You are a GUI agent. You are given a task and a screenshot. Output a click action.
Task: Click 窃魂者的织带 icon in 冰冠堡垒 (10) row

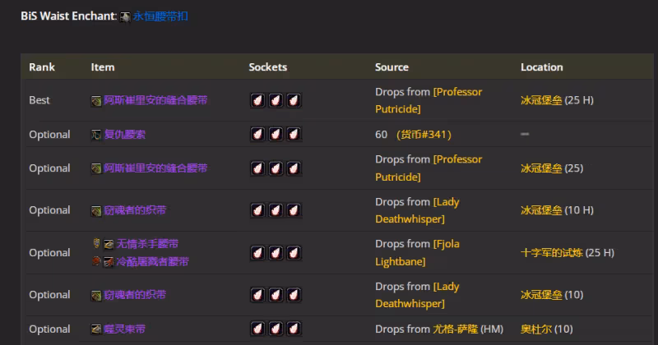[96, 295]
